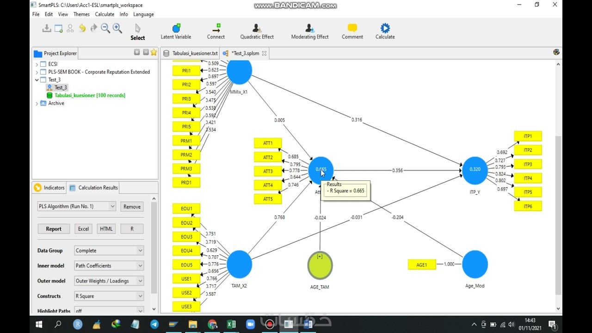
Task: Open the Themes menu
Action: [81, 14]
